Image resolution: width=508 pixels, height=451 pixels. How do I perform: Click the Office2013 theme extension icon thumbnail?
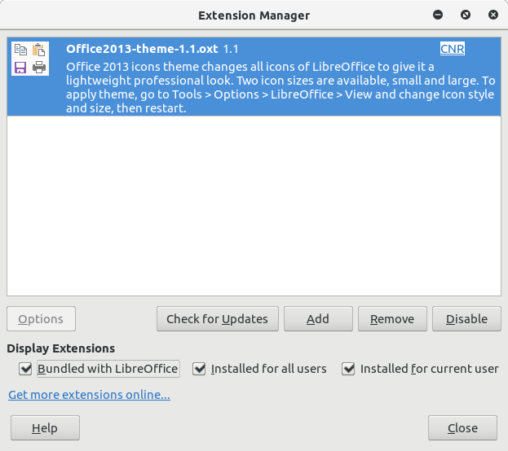coord(30,59)
